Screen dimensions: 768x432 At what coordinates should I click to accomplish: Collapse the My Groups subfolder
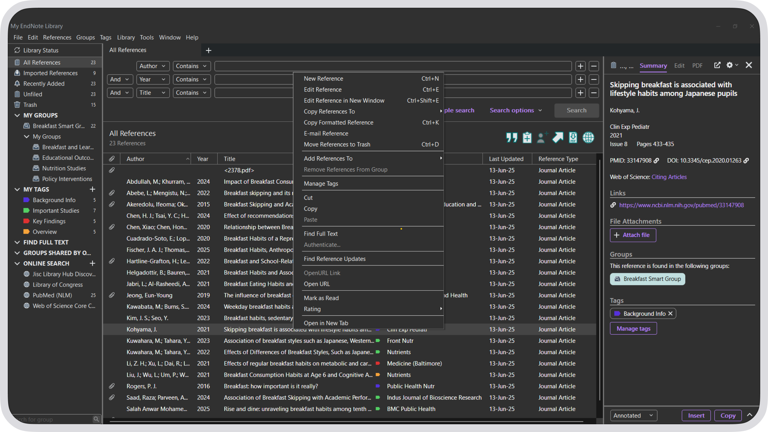coord(27,137)
